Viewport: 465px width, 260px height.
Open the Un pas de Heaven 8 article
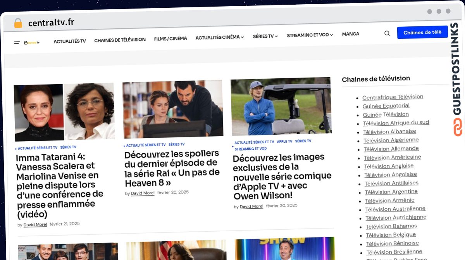click(172, 168)
